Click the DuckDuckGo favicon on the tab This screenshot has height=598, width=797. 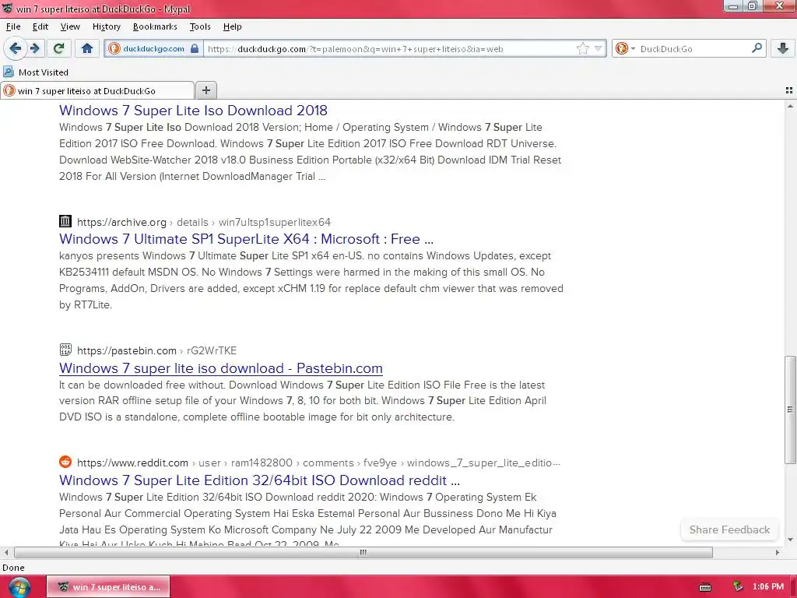coord(9,90)
